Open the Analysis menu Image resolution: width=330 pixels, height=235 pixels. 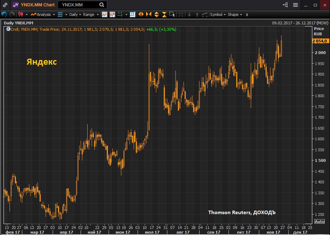coord(43,14)
